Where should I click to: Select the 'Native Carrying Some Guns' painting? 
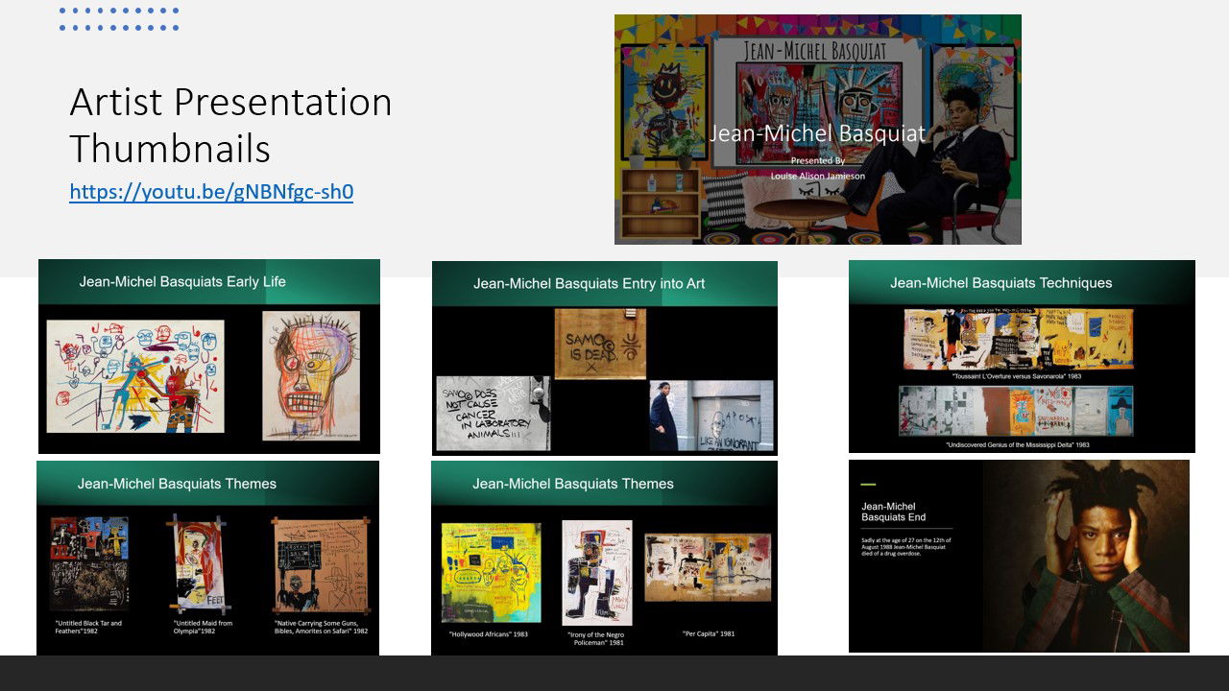321,565
